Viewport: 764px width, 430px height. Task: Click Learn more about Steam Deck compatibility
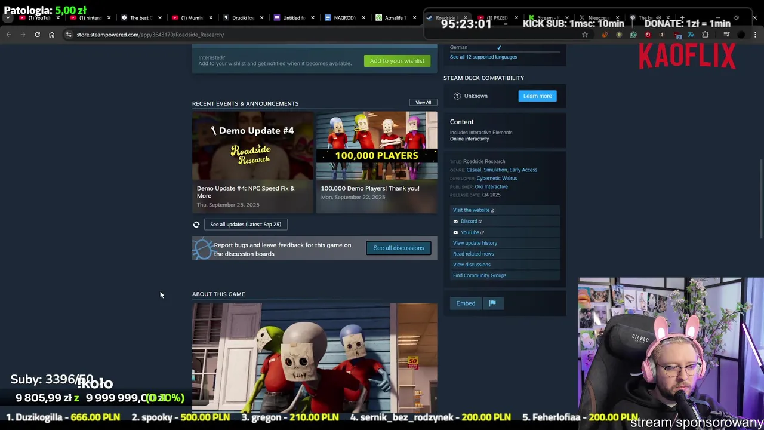[x=538, y=96]
